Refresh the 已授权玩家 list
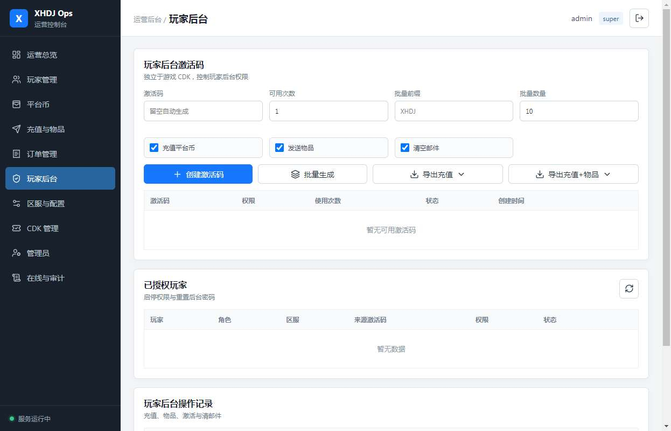 pos(629,289)
